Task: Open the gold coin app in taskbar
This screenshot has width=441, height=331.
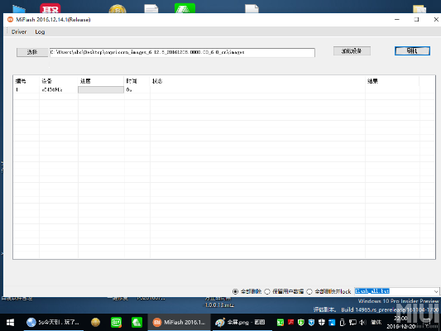Action: (x=96, y=322)
